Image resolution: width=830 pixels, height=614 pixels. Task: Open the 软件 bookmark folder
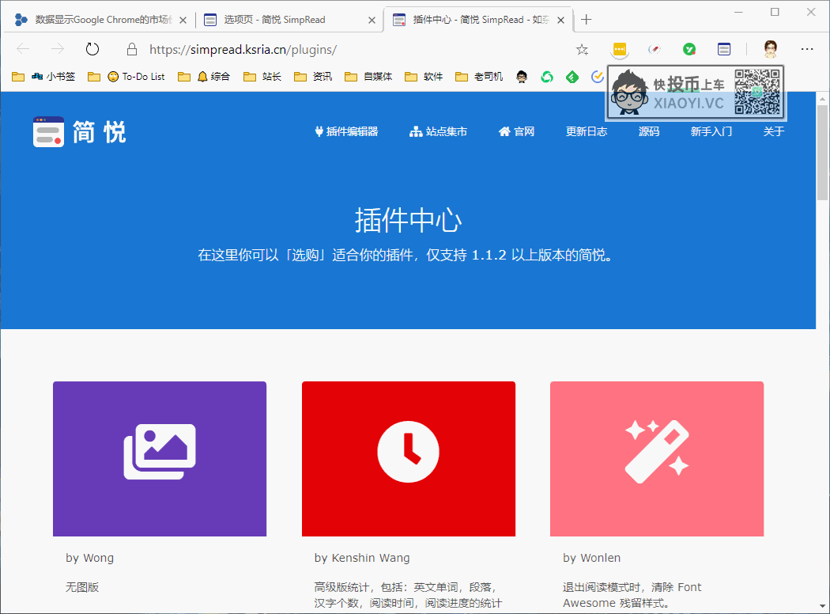coord(424,77)
